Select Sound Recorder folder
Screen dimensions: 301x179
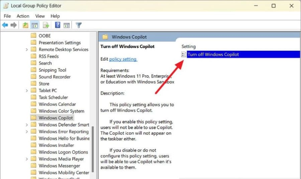[55, 77]
